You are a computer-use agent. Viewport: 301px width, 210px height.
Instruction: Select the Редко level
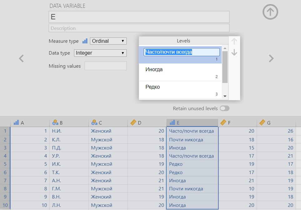coord(180,90)
